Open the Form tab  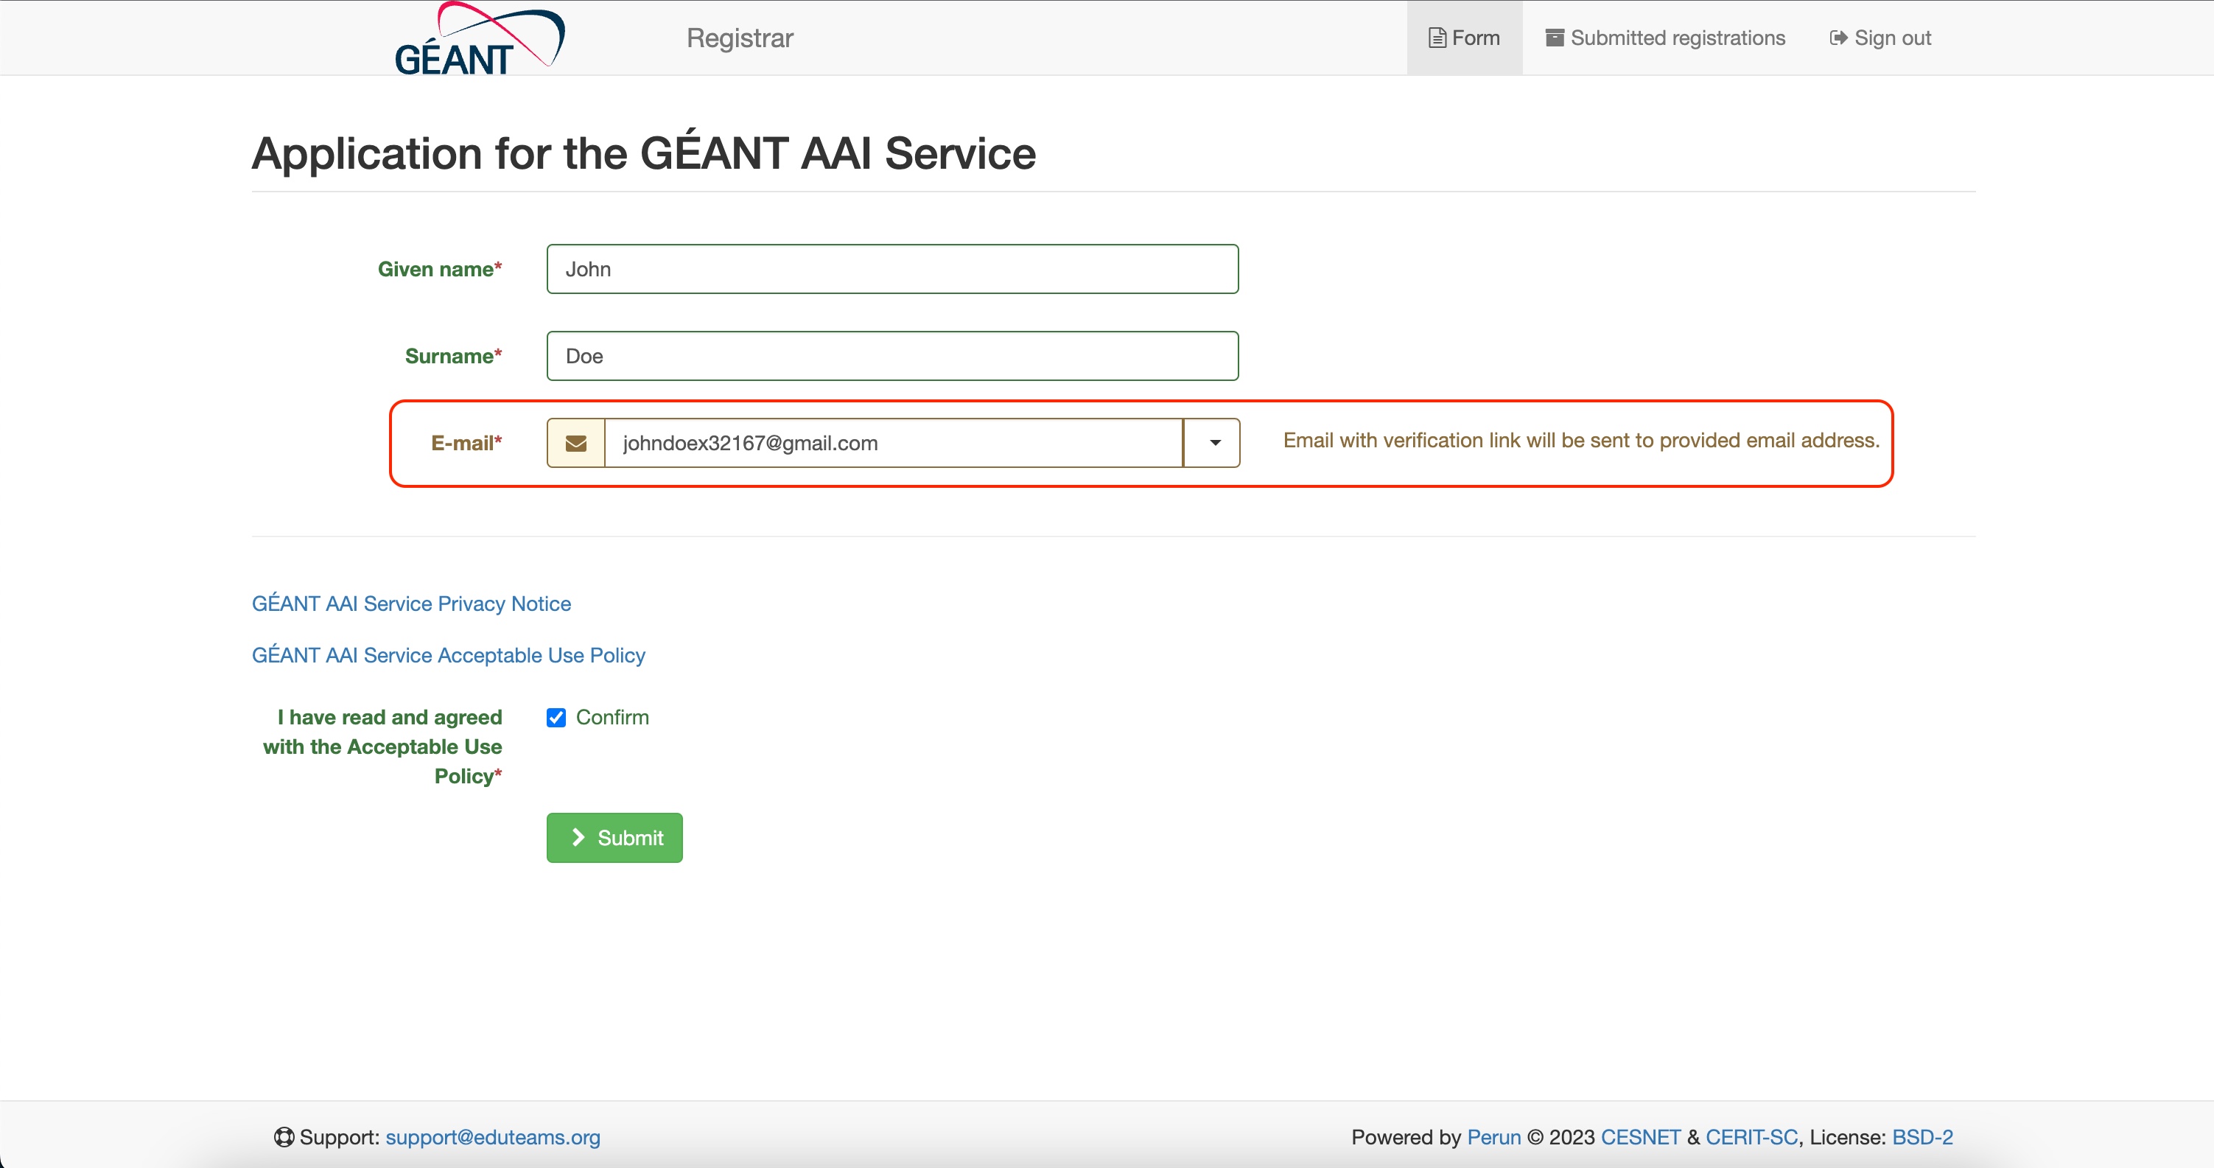coord(1465,38)
